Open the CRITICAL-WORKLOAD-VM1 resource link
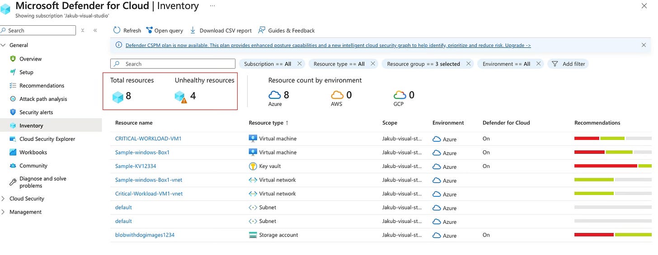This screenshot has height=255, width=658. [x=148, y=139]
